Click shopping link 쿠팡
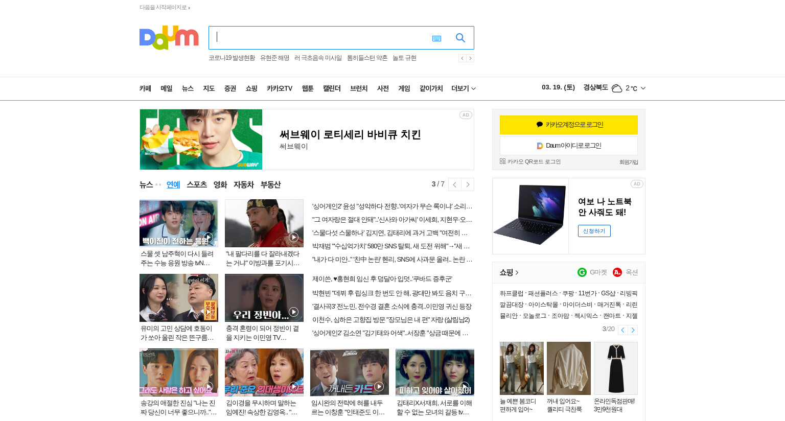 (x=568, y=293)
